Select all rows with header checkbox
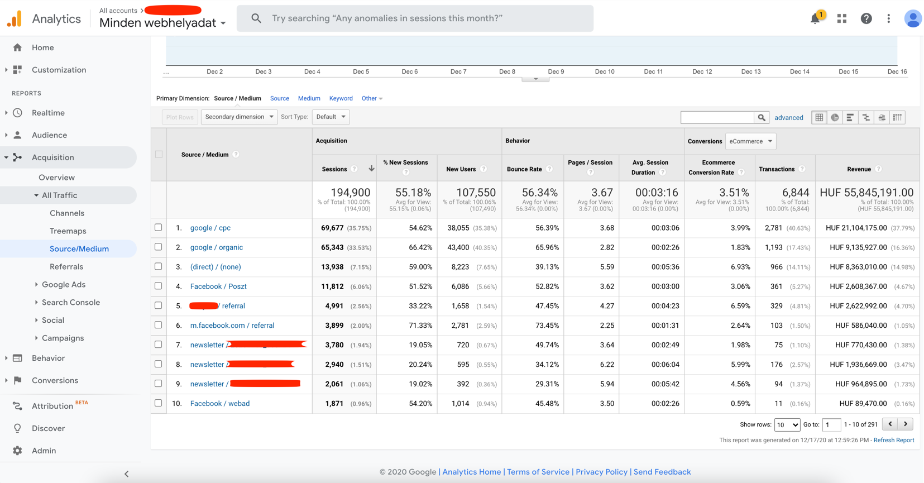924x483 pixels. pyautogui.click(x=159, y=154)
